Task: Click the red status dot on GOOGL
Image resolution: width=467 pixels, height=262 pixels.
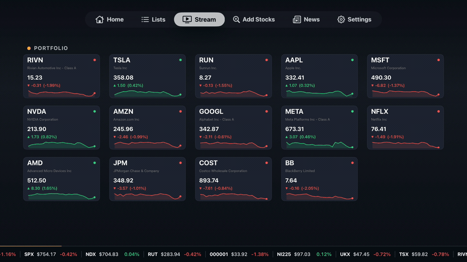Action: click(267, 112)
